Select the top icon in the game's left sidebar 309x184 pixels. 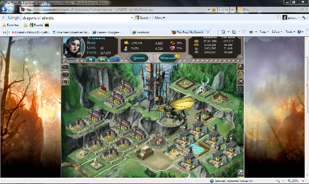(65, 67)
